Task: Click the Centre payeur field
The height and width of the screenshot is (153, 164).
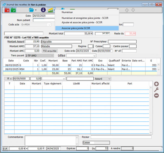Action: click(133, 46)
